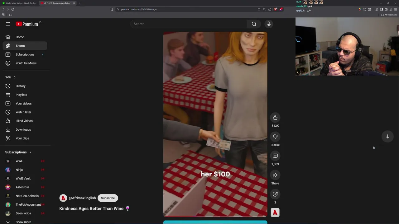Click the share icon in address bar
Viewport: 399px width, 224px height.
[x=270, y=9]
